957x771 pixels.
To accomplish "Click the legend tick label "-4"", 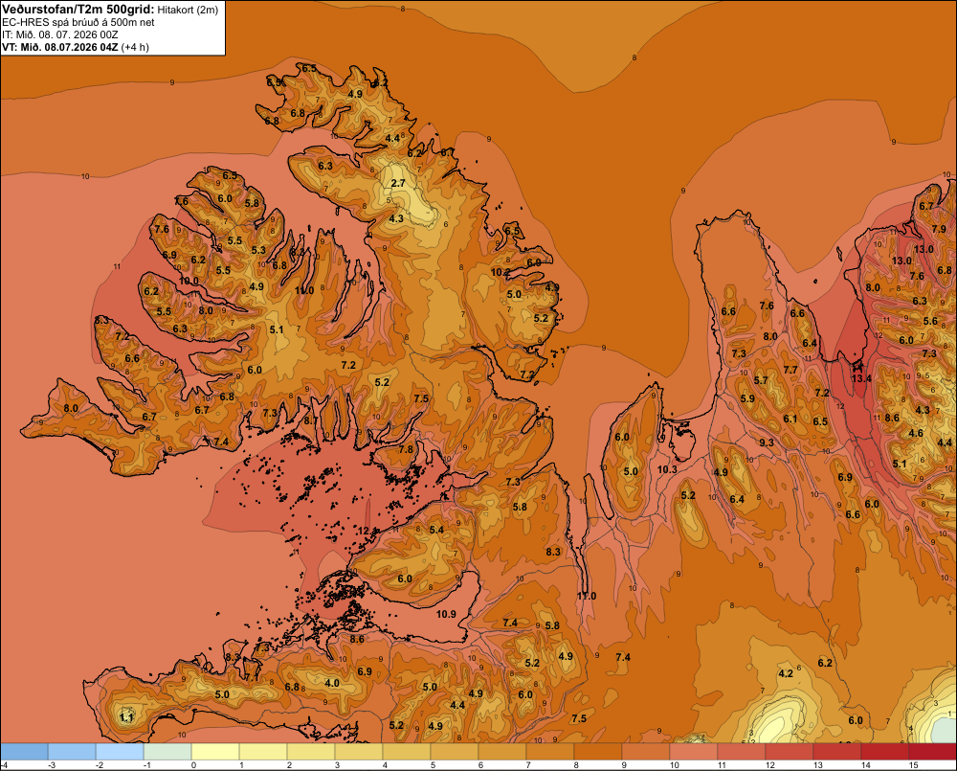I will (4, 765).
